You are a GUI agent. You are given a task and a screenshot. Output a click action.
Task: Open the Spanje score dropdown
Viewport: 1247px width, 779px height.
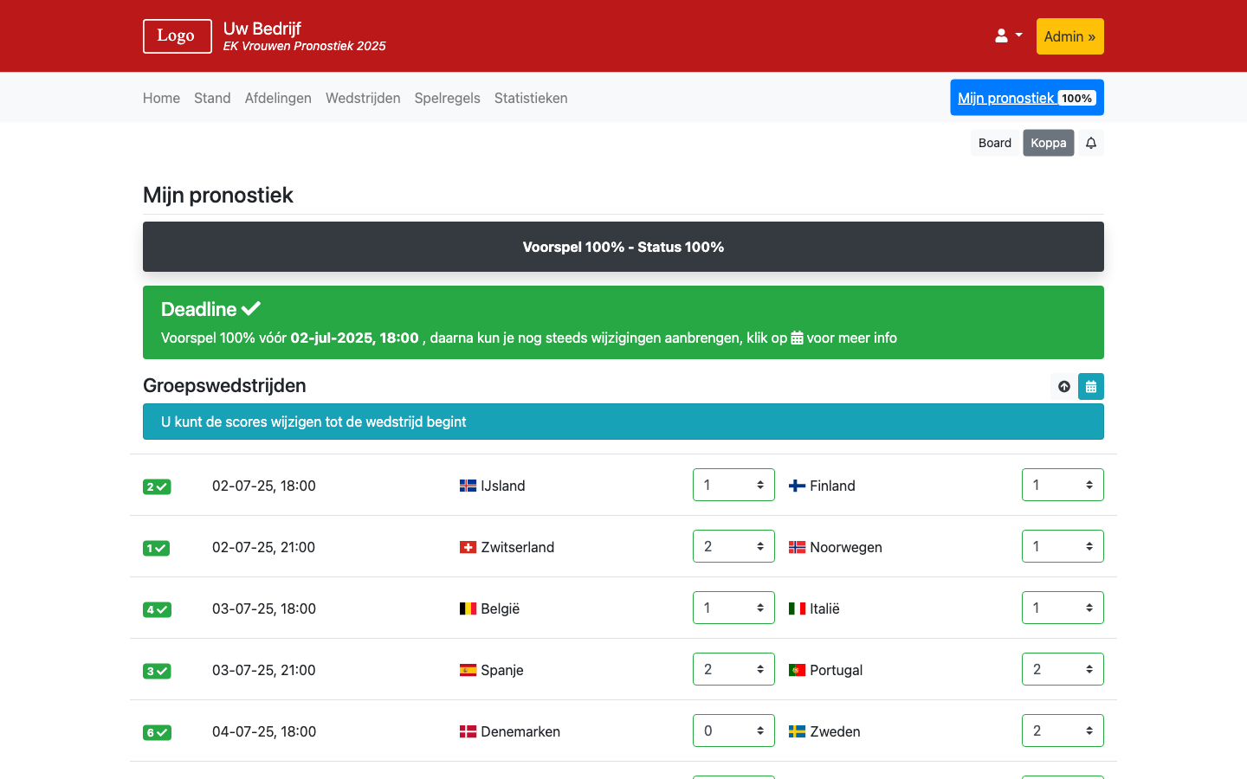[x=733, y=669]
